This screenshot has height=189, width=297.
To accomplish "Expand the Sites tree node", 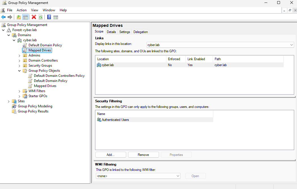I will [x=8, y=101].
